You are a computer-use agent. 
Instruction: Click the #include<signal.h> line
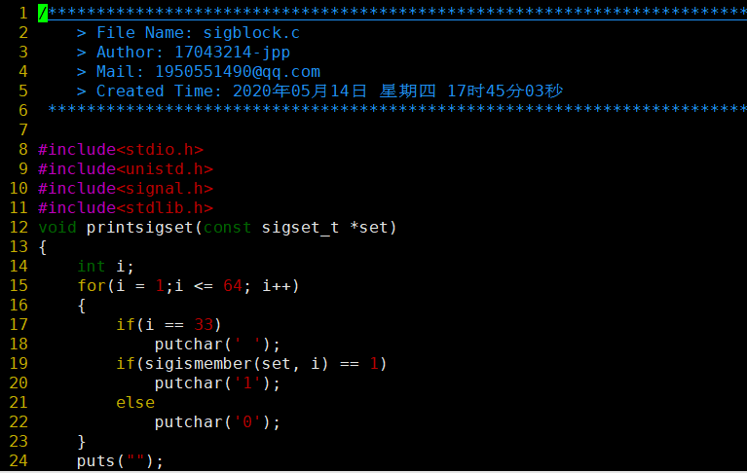(126, 189)
